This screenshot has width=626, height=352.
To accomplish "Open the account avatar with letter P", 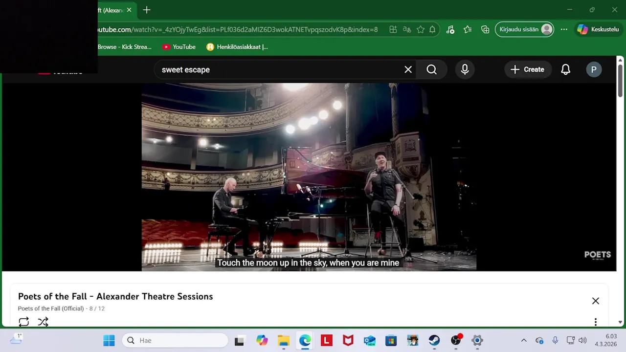I will [594, 69].
